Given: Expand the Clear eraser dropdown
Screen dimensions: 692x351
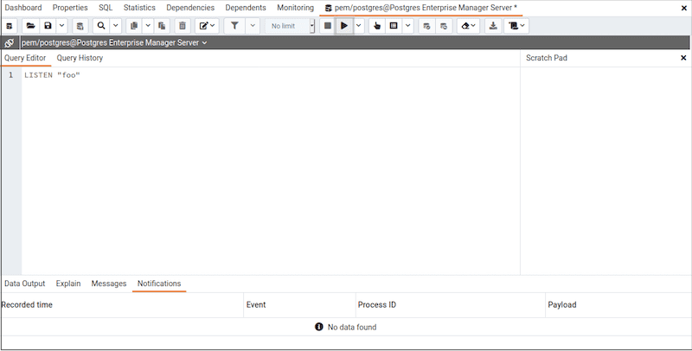Looking at the screenshot, I should (x=468, y=26).
